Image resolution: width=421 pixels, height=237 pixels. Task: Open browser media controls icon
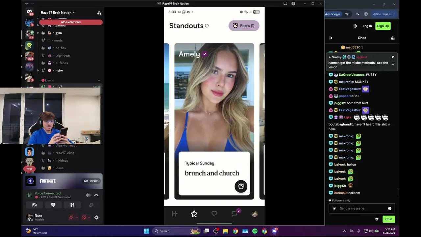click(358, 14)
